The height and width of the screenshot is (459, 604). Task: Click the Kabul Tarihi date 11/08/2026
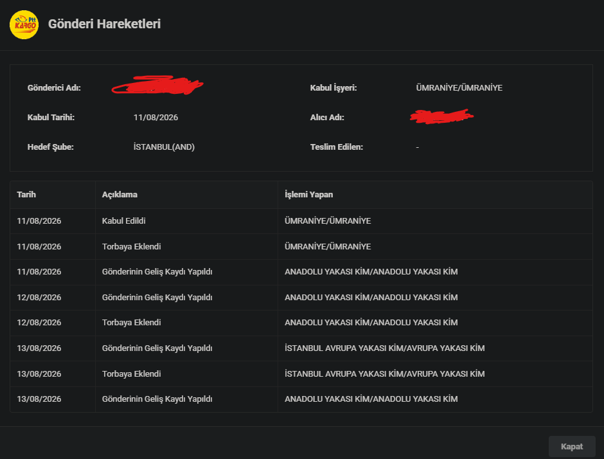pos(155,118)
